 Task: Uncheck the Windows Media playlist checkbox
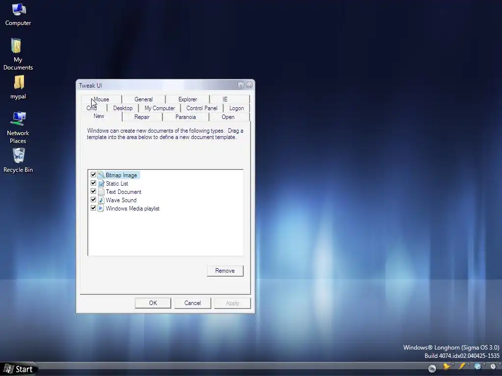pyautogui.click(x=93, y=208)
